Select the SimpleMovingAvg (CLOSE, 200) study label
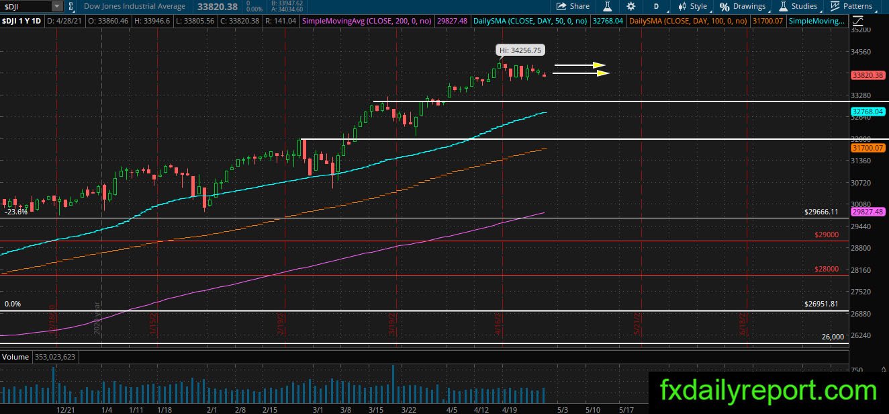Viewport: 889px width, 414px height. tap(367, 22)
